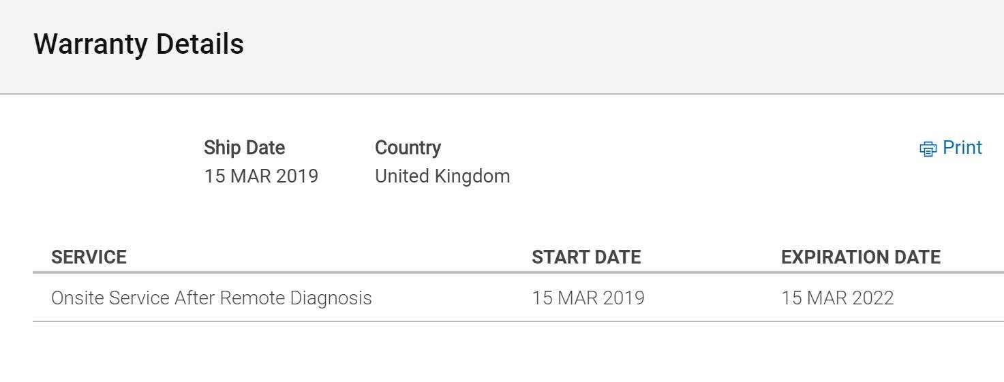
Task: Click the word Warranty in the title
Action: tap(90, 44)
